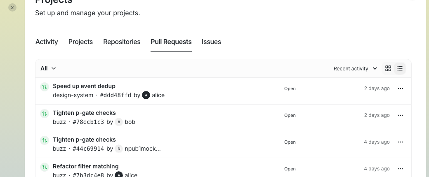Open more options for bob's Tighten p-gate checks

(400, 115)
